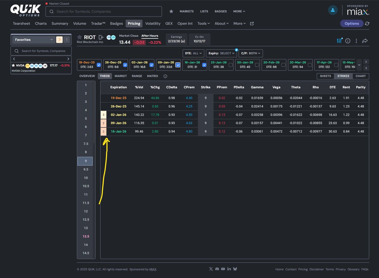Open the LinkedIn footer icon
This screenshot has height=278, width=379.
(229, 269)
